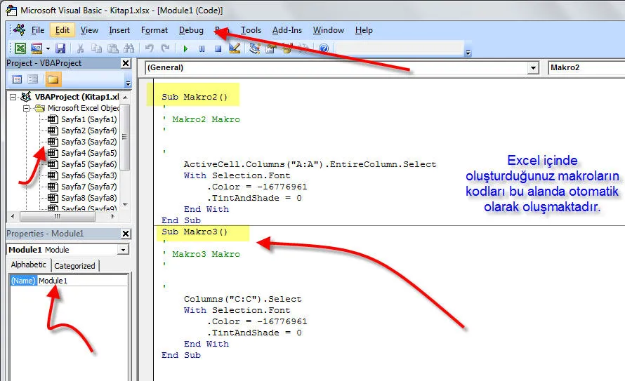Run the macro with the green play icon
This screenshot has height=381, width=625.
[185, 48]
